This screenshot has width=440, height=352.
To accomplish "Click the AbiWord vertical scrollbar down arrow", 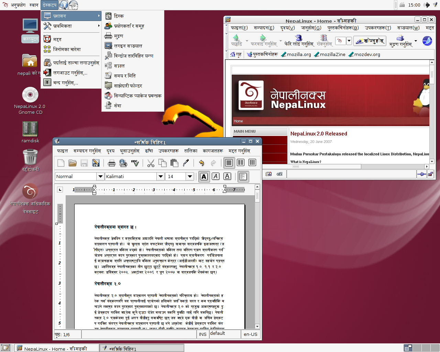I will pyautogui.click(x=257, y=327).
